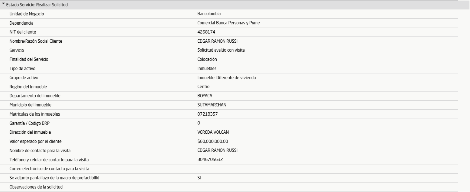Click the SUTAMARCHAN municipality value
The height and width of the screenshot is (192, 470).
(212, 105)
